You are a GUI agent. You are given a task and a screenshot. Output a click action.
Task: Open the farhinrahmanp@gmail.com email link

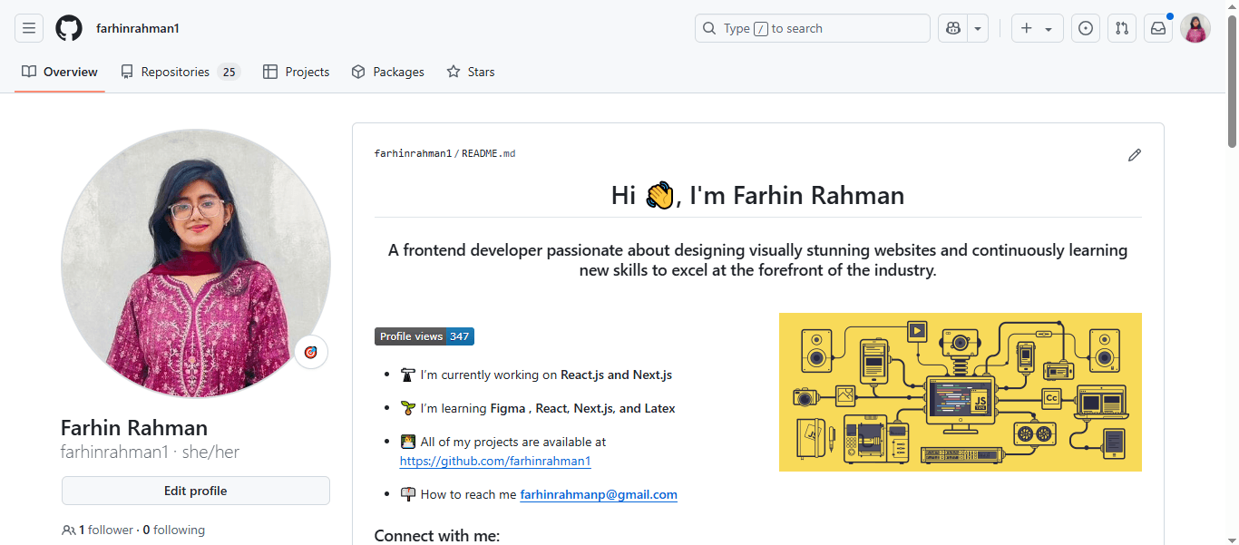tap(598, 494)
